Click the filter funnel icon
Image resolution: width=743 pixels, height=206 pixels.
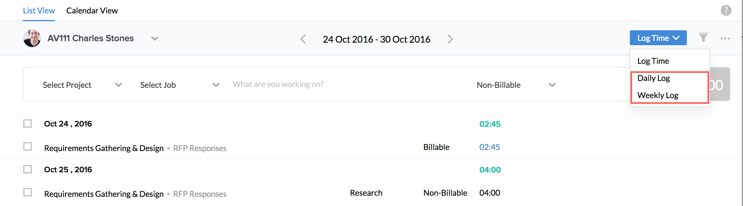tap(703, 37)
